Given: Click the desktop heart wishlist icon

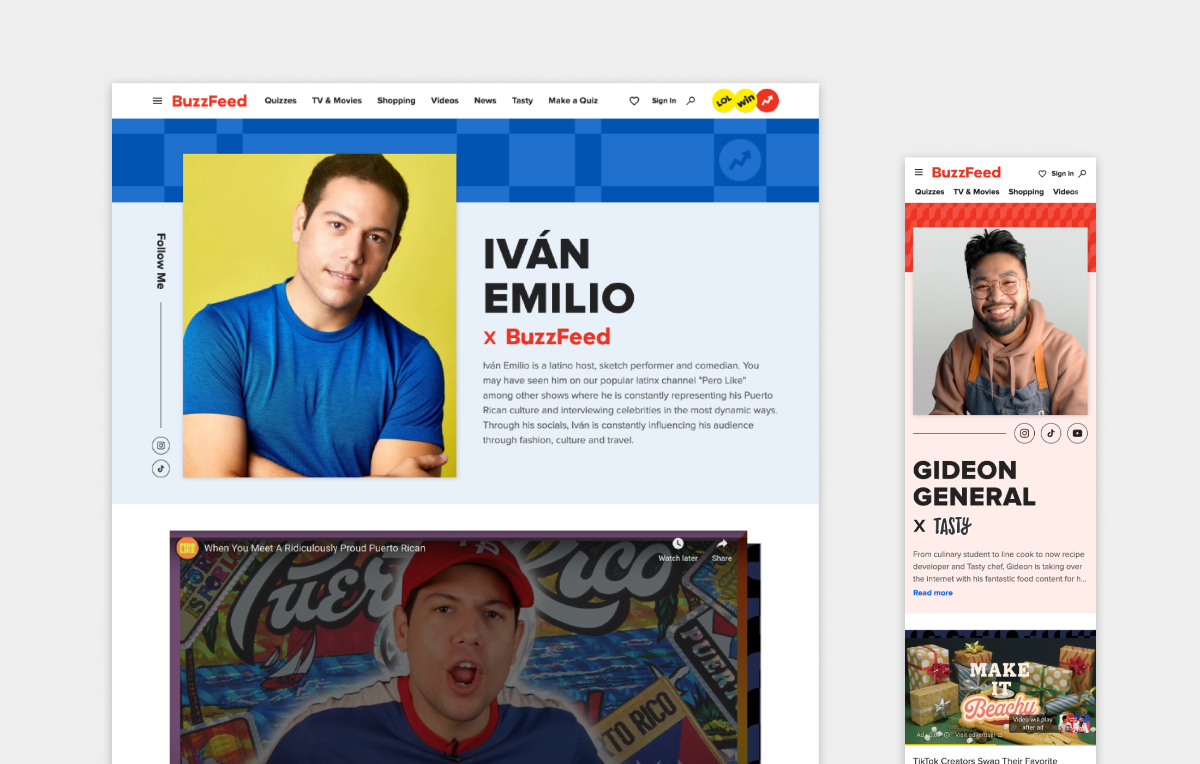Looking at the screenshot, I should pos(634,101).
